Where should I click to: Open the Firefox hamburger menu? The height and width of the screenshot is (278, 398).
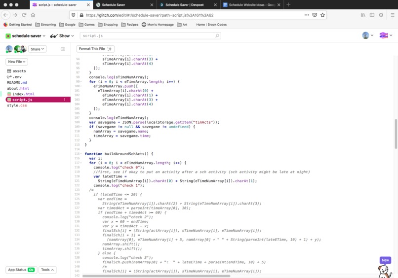coord(393,15)
